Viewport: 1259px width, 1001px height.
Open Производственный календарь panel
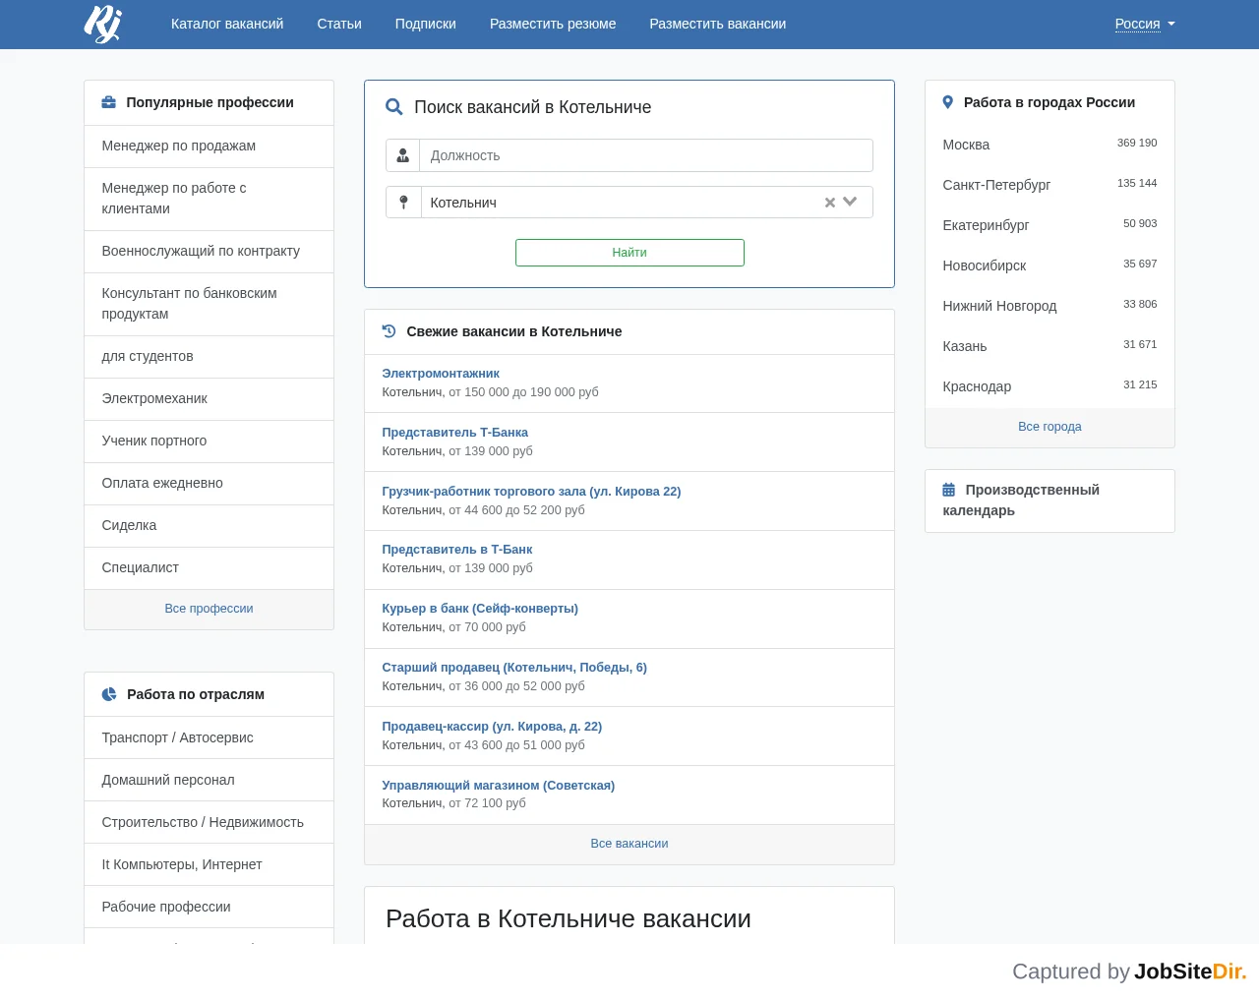[1049, 500]
